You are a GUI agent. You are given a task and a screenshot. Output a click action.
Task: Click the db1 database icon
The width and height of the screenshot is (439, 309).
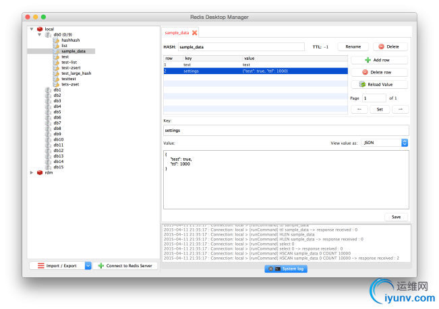coord(48,90)
